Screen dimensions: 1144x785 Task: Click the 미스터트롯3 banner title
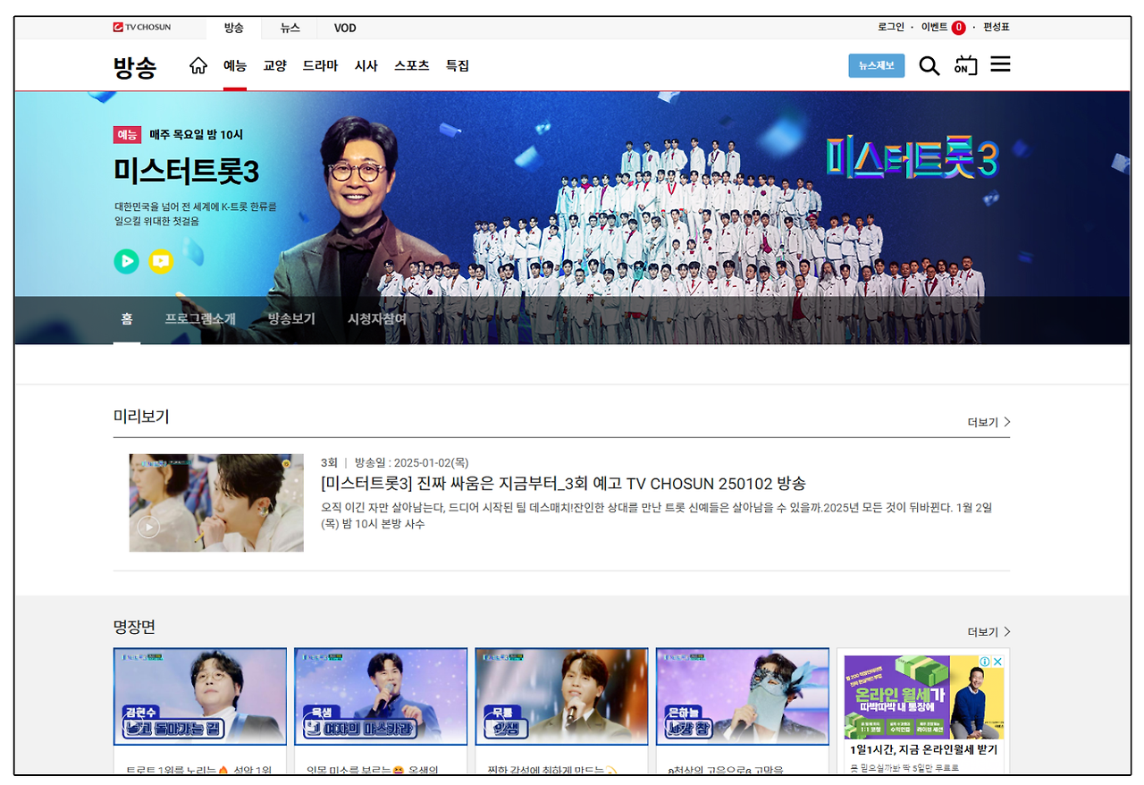[186, 170]
